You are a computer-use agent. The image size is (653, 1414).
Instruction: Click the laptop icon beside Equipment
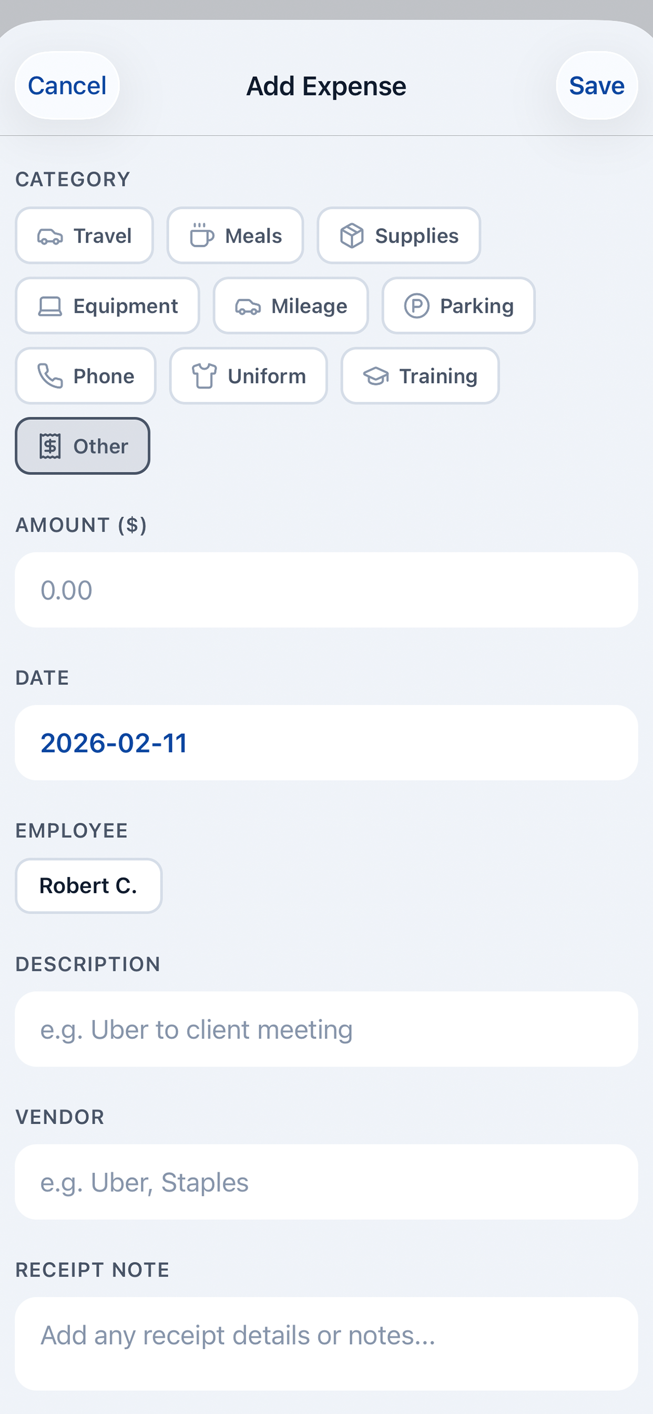click(50, 306)
